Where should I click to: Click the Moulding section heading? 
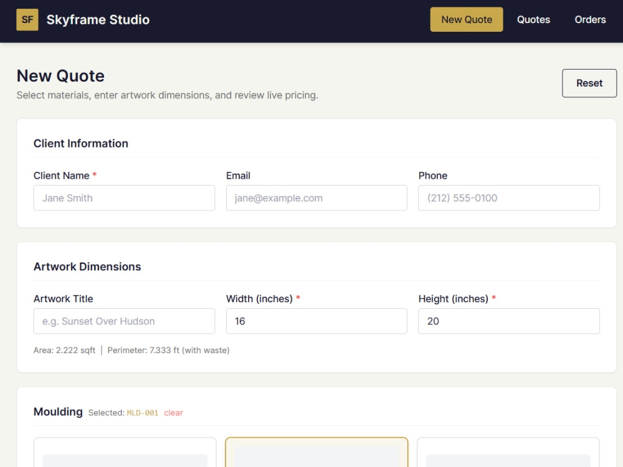pyautogui.click(x=58, y=412)
